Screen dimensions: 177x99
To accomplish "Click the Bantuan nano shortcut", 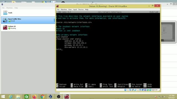I will point(61,84).
